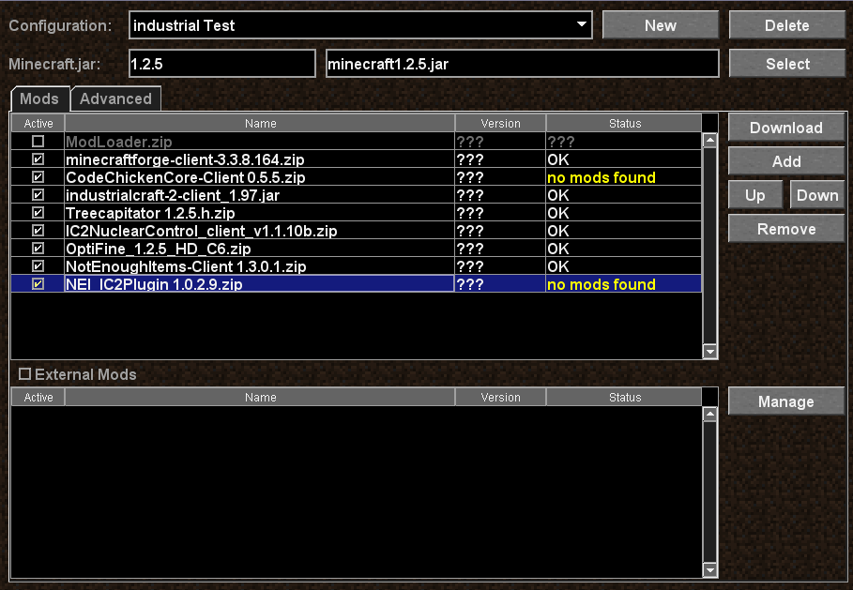Create a New configuration
The height and width of the screenshot is (590, 853).
[x=660, y=25]
